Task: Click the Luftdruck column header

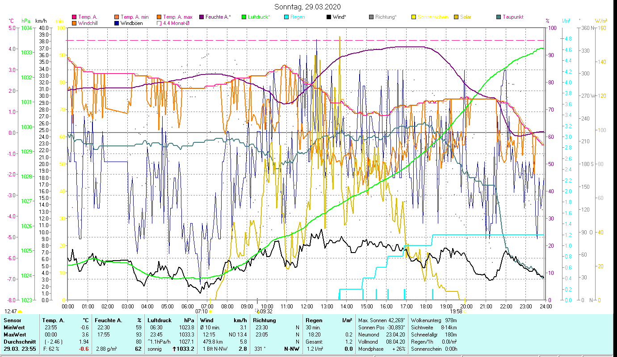Action: (159, 320)
